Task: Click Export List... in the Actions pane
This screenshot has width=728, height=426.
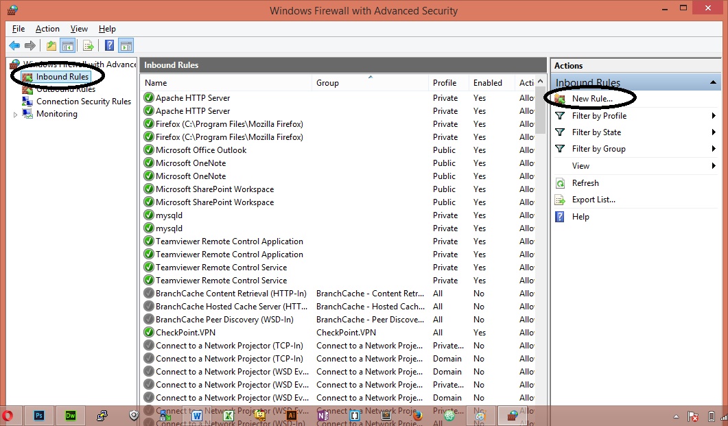Action: pyautogui.click(x=594, y=200)
